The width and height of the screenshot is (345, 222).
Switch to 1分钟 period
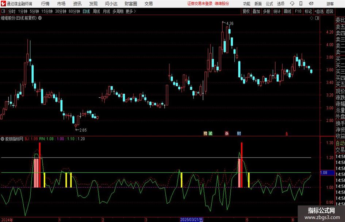click(23, 11)
